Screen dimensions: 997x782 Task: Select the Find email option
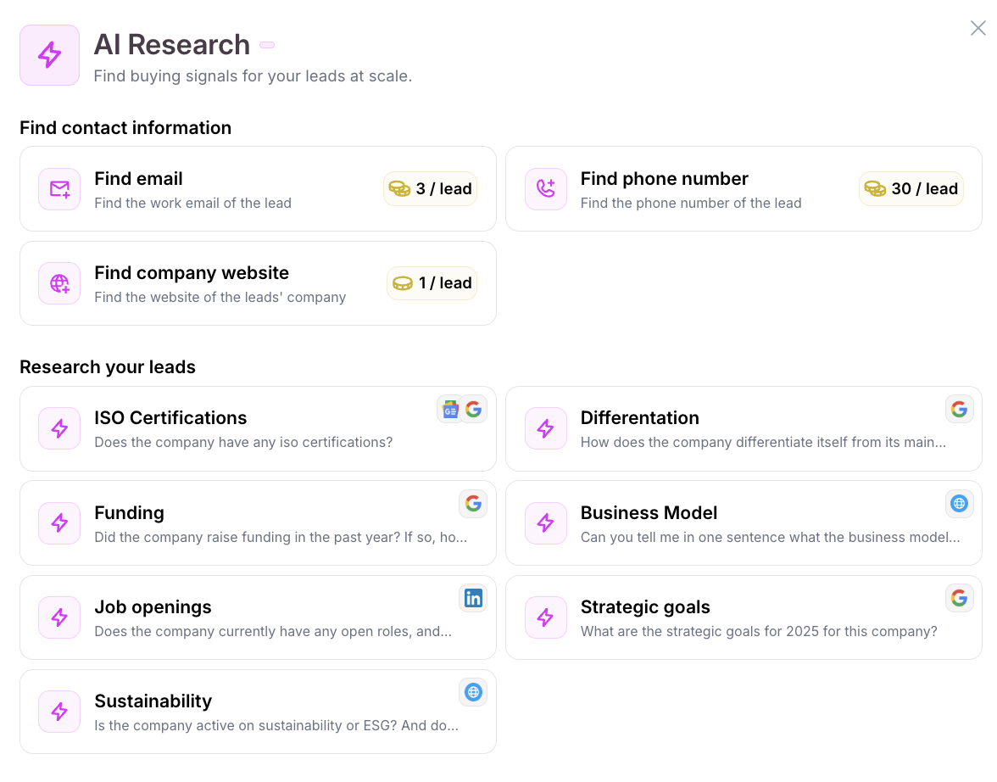(212, 189)
